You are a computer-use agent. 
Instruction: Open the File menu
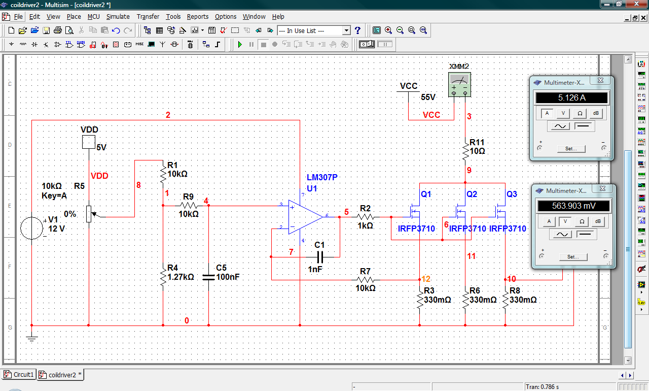pos(18,17)
